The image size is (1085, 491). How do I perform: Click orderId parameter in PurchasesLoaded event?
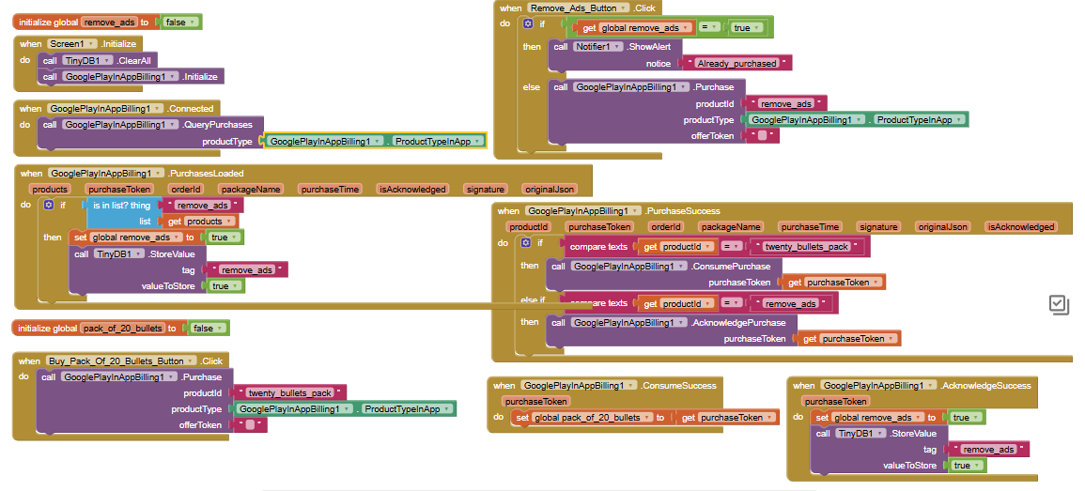click(x=186, y=189)
